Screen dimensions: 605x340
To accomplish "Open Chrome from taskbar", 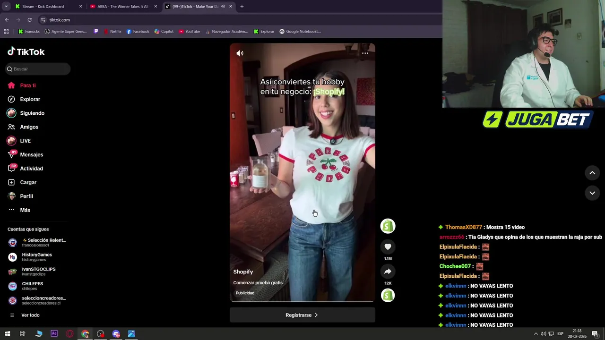I will coord(85,334).
